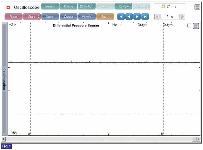
Task: Click the Save button
Action: (x=105, y=17)
